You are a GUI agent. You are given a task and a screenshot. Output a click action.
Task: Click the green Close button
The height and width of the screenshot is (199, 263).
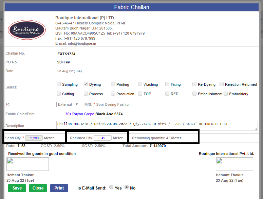click(x=38, y=188)
